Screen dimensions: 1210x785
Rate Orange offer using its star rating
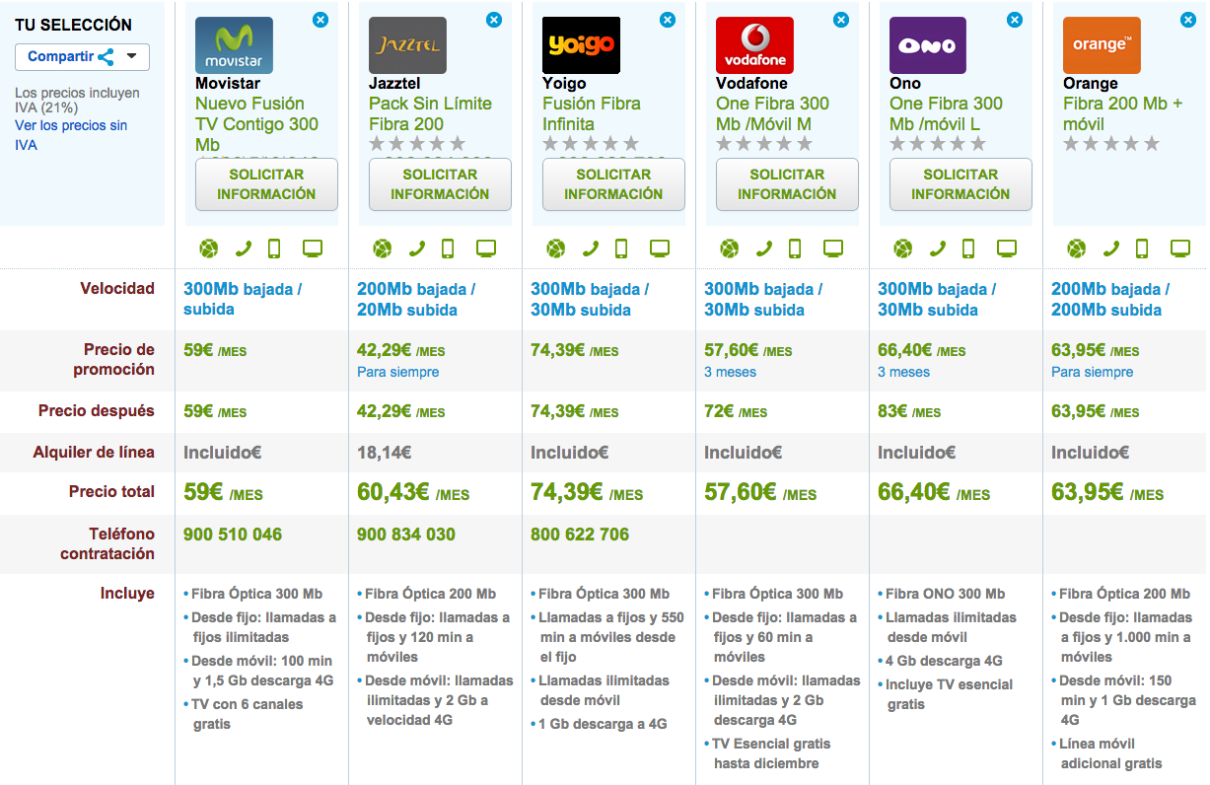click(1110, 144)
